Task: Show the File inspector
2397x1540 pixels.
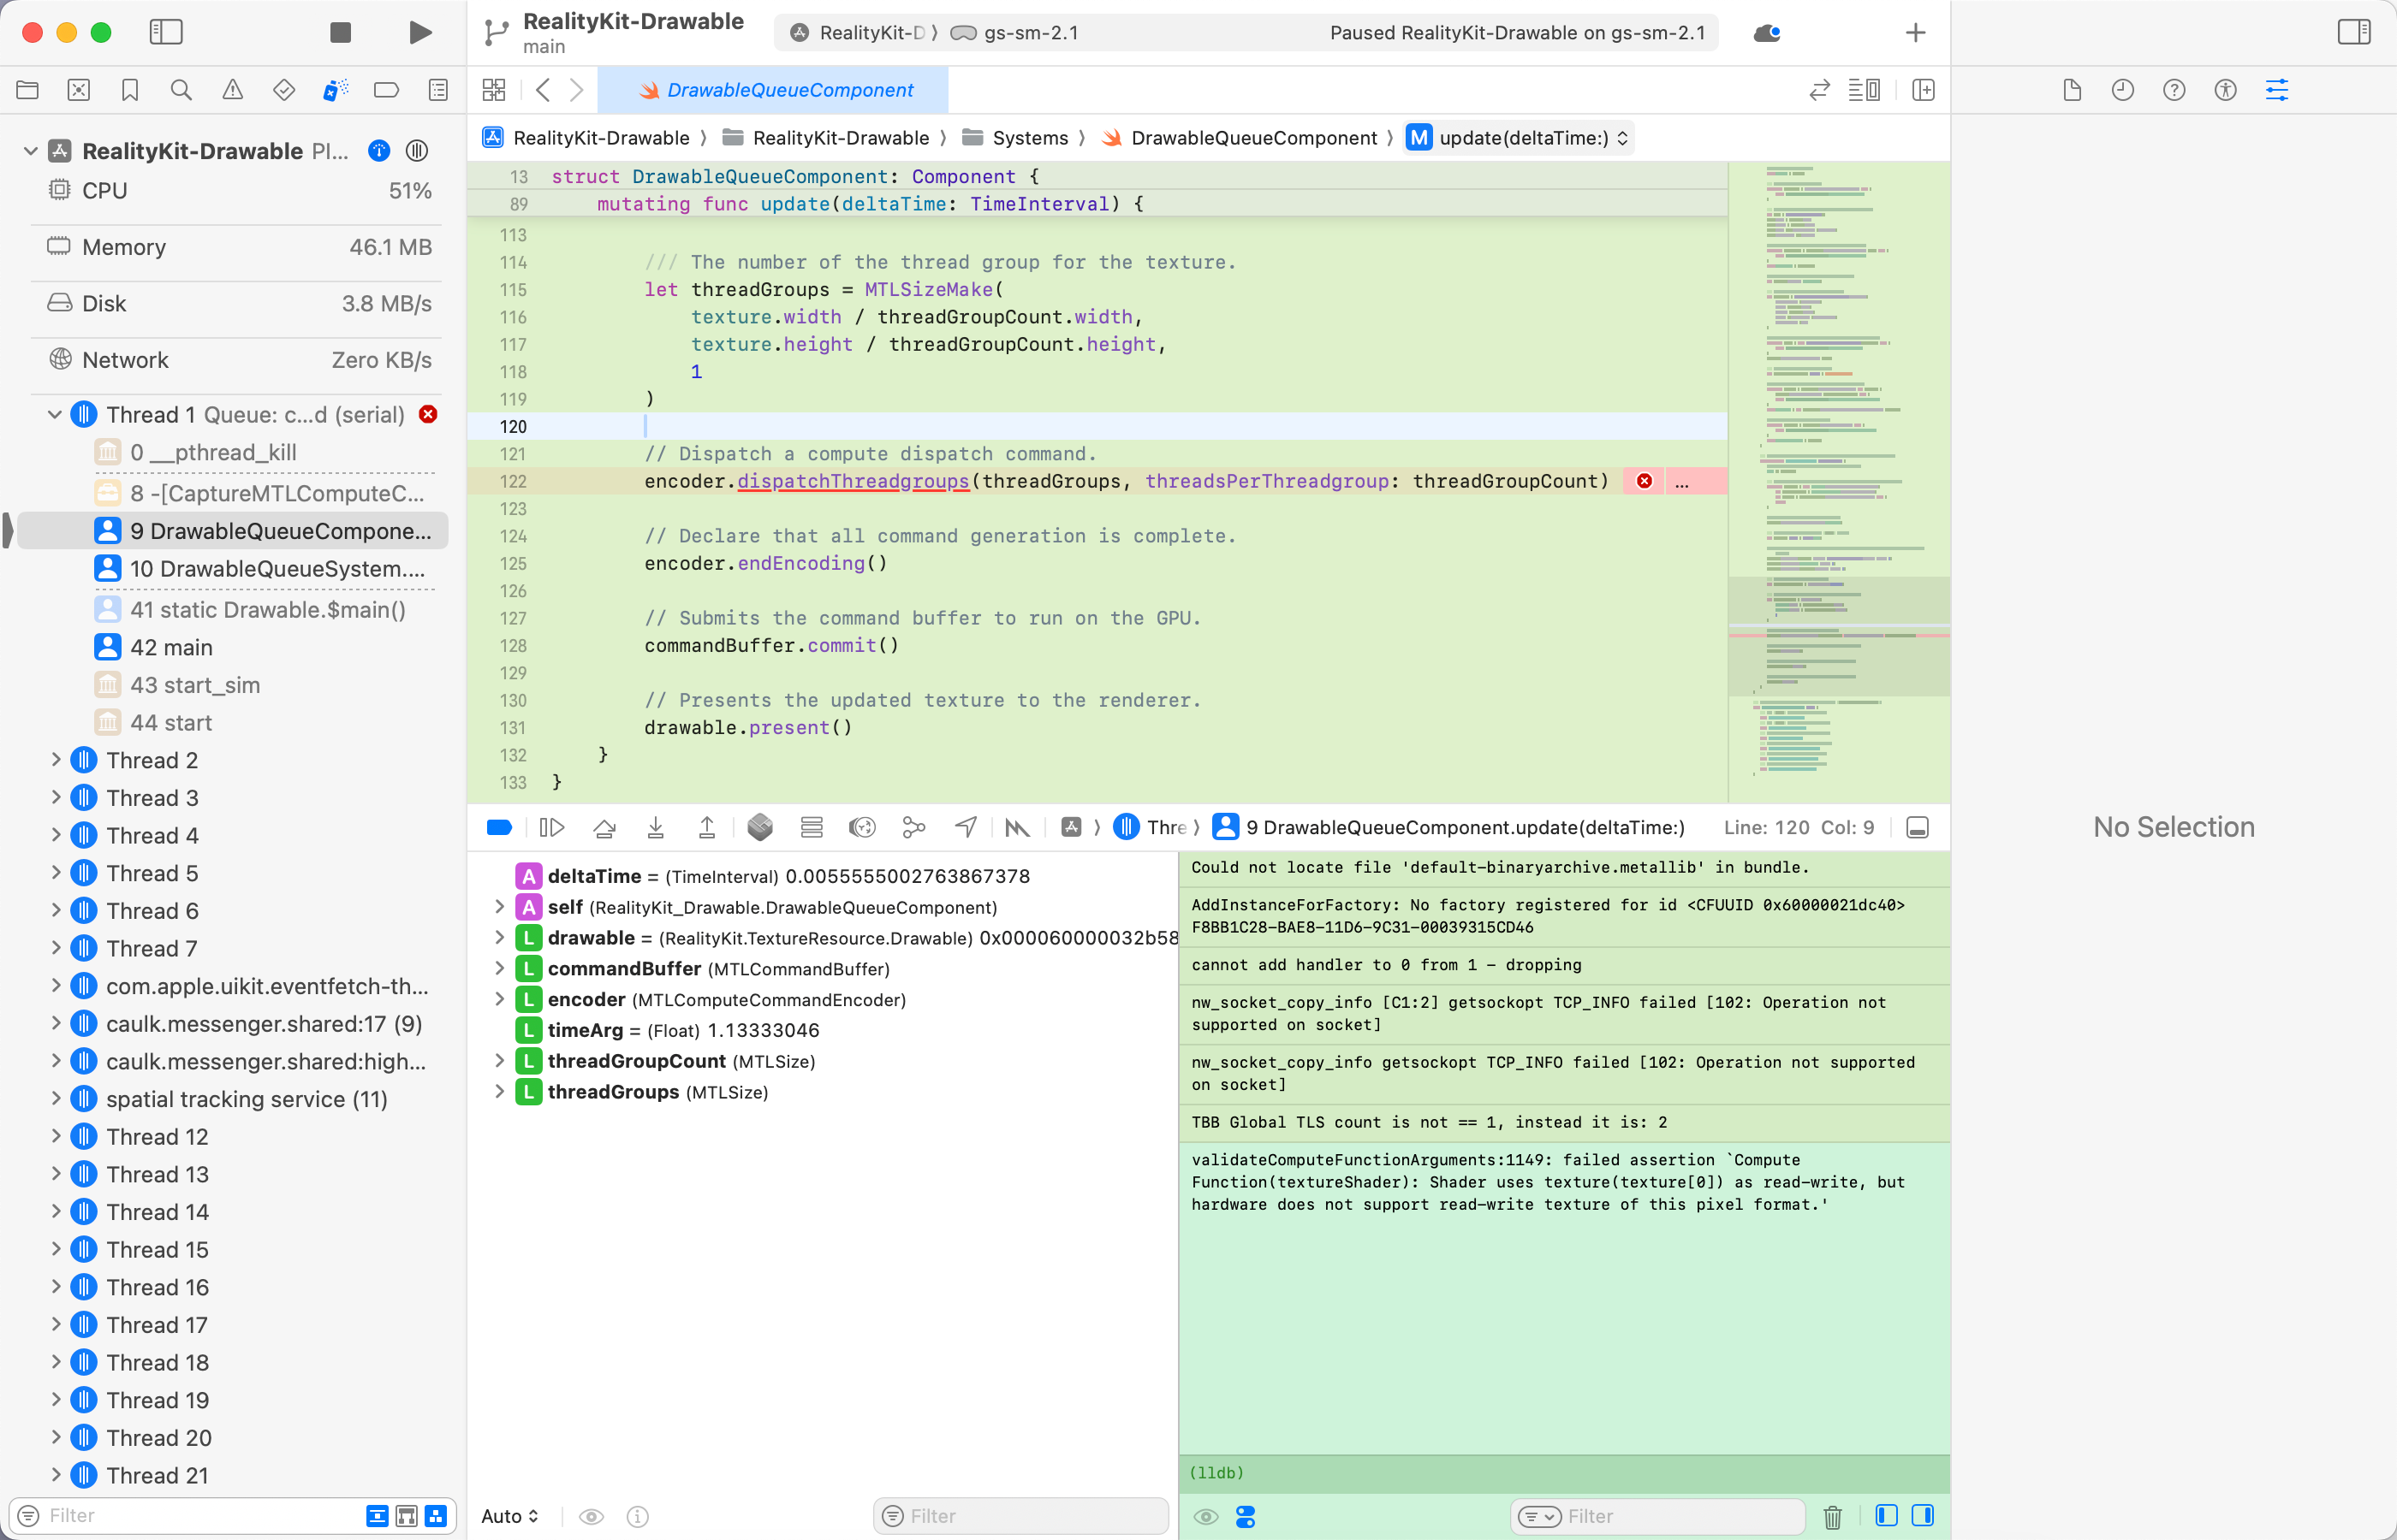Action: pos(2072,90)
